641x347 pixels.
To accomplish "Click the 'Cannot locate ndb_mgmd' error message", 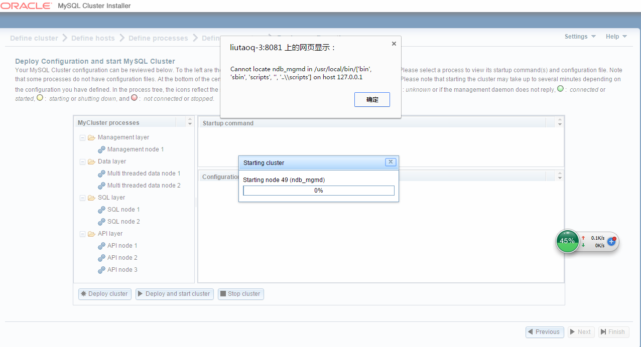I will 301,73.
